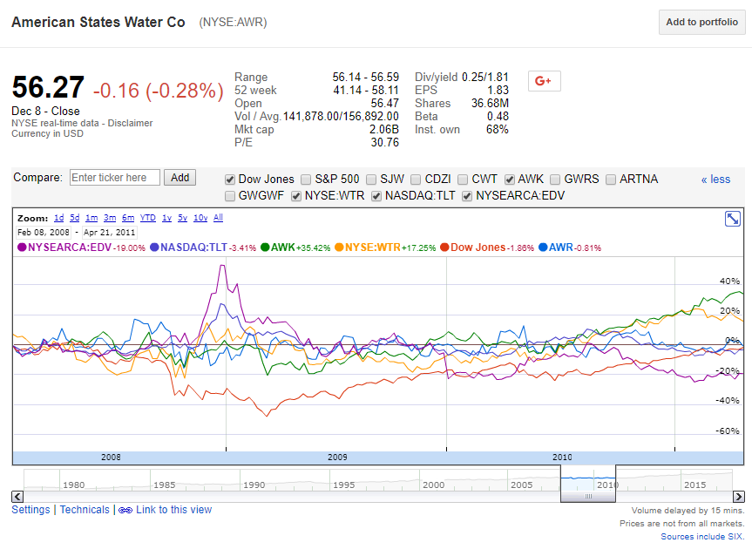Open the Technicals link
Screen dimensions: 752x556
pos(85,510)
